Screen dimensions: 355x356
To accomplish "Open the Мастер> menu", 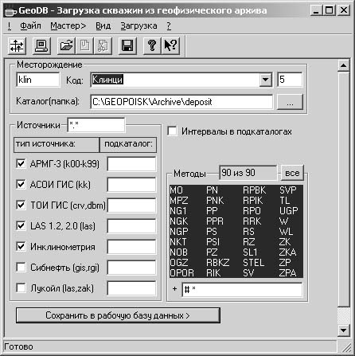I will tap(68, 25).
